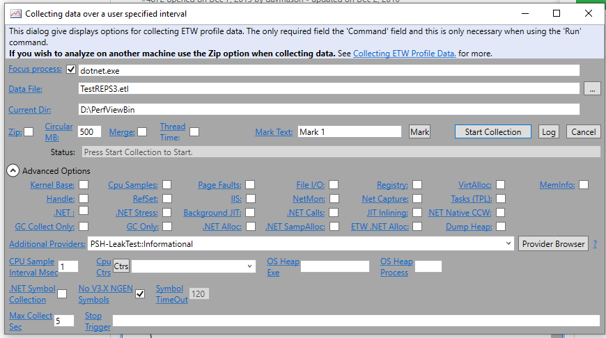606x338 pixels.
Task: Click into the Focus process text field
Action: coord(329,70)
